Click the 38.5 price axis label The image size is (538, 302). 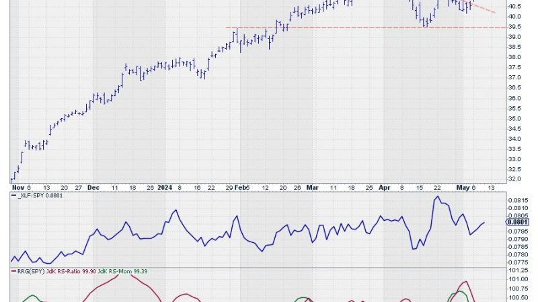click(x=514, y=47)
